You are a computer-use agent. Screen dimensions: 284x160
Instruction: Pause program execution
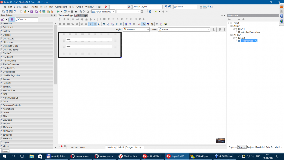[72, 11]
